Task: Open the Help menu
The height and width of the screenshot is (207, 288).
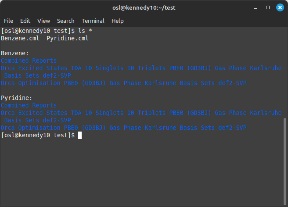Action: [118, 21]
